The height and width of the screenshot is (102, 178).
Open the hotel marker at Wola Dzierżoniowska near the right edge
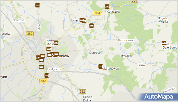164,43
